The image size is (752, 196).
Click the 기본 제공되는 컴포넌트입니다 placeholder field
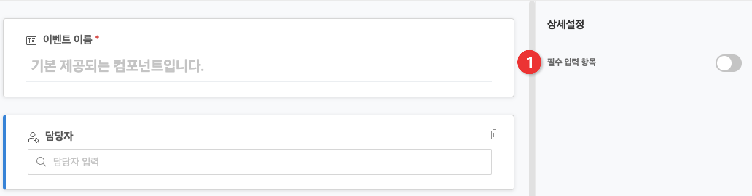259,66
